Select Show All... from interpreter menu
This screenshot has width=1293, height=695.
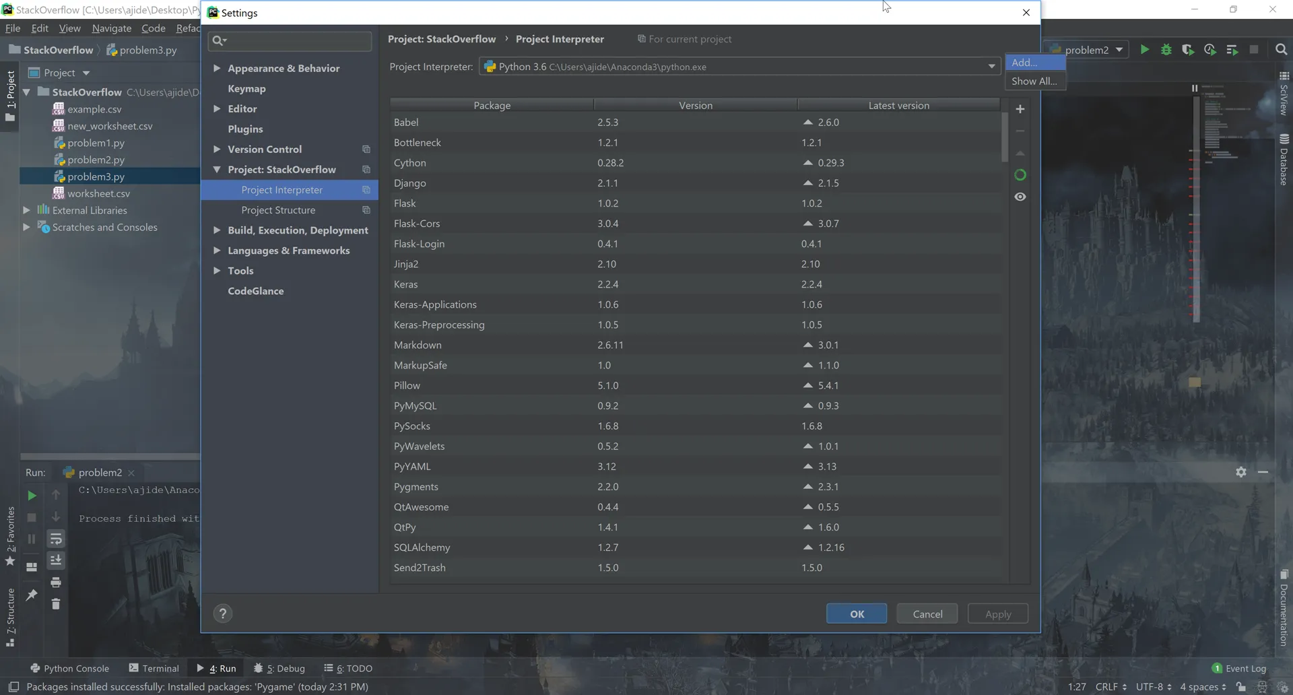pos(1035,81)
